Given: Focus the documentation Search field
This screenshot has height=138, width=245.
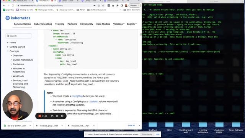Looking at the screenshot, I should click(19, 36).
